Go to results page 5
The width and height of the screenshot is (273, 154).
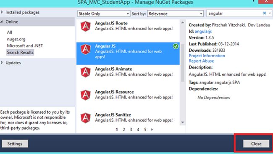145,130
